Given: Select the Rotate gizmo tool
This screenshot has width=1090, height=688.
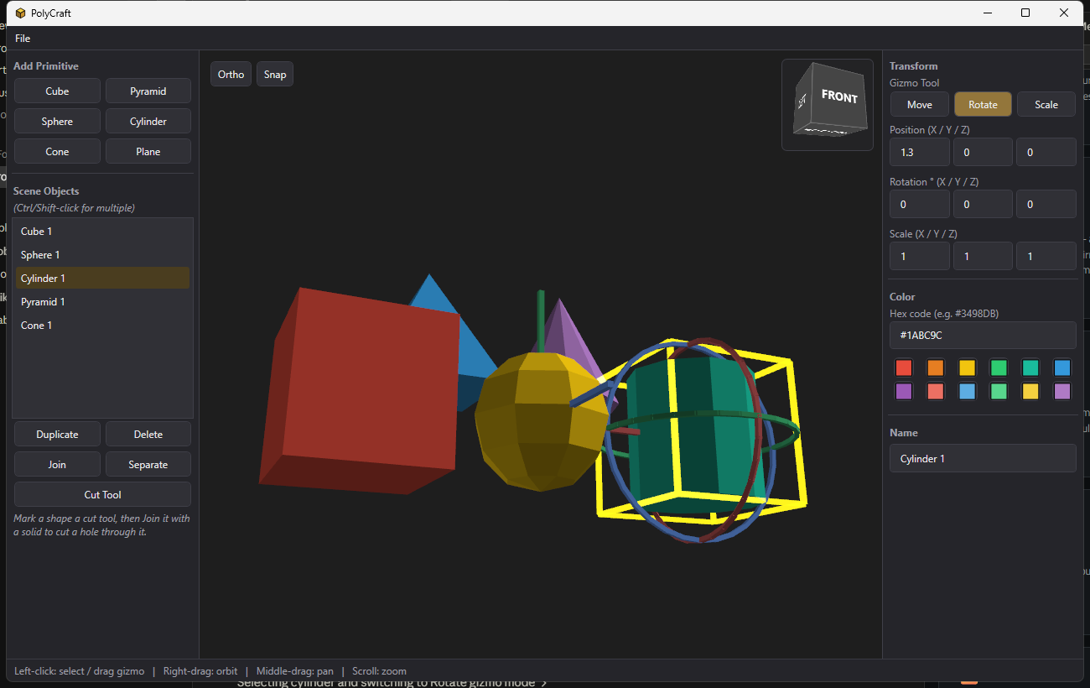Looking at the screenshot, I should 983,104.
